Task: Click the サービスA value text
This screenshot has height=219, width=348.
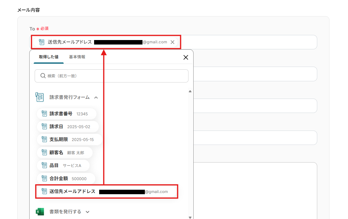Action: click(72, 166)
